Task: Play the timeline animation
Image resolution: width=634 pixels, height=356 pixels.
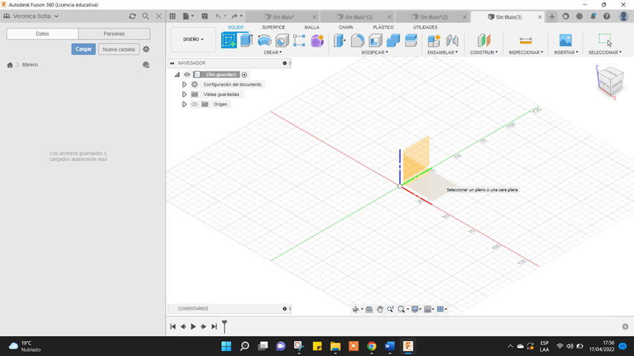Action: coord(193,327)
